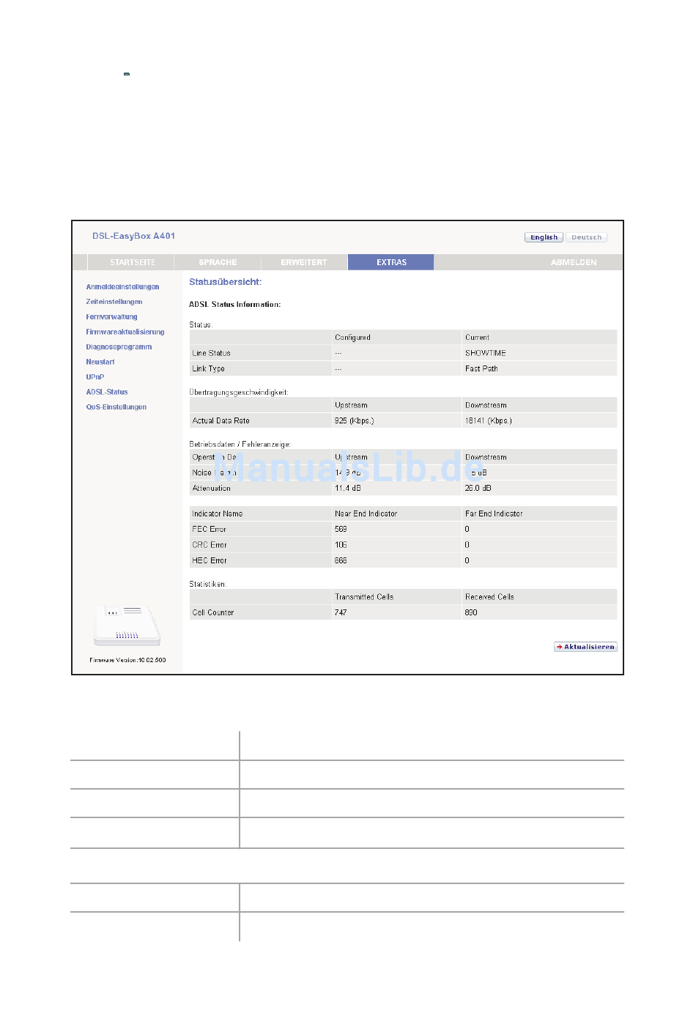This screenshot has height=1013, width=696.
Task: Click the FEC Error value 569
Action: (x=341, y=529)
